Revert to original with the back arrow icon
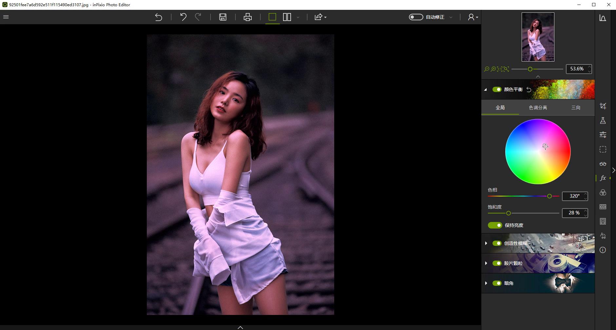The height and width of the screenshot is (330, 616). point(159,17)
